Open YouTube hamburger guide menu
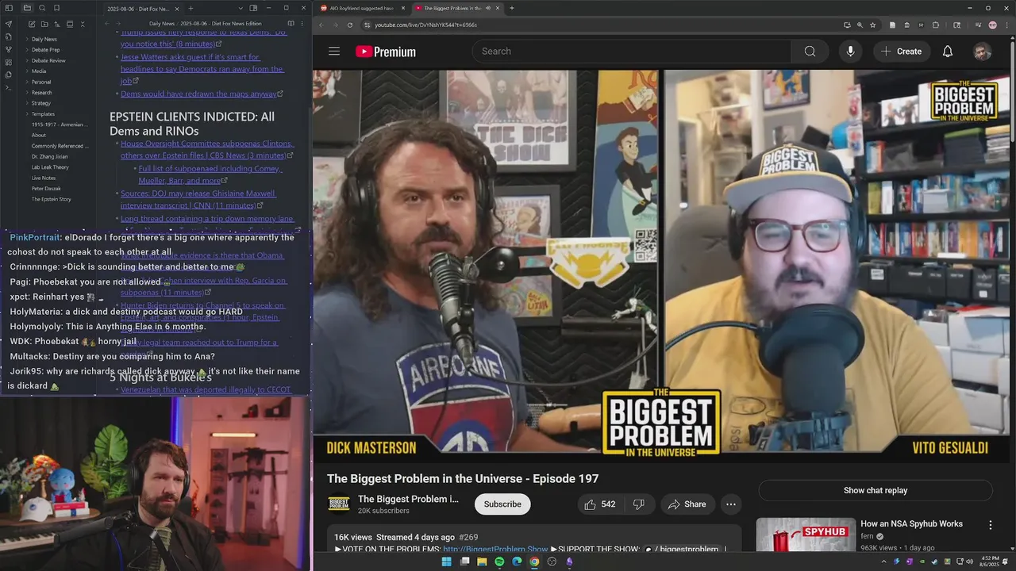The width and height of the screenshot is (1016, 571). coord(334,52)
